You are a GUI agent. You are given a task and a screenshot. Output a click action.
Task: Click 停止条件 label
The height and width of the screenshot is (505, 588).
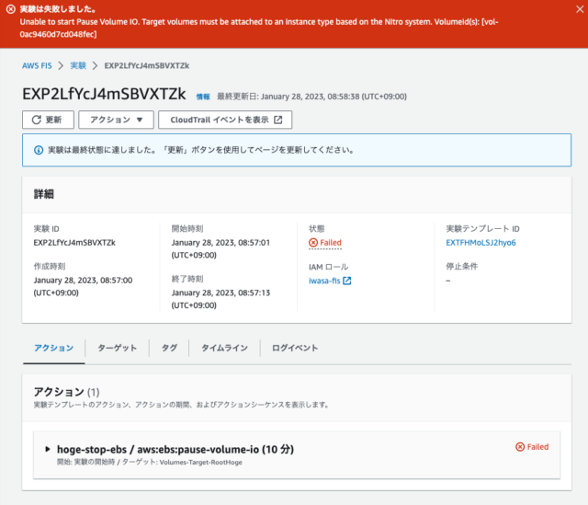click(x=461, y=266)
